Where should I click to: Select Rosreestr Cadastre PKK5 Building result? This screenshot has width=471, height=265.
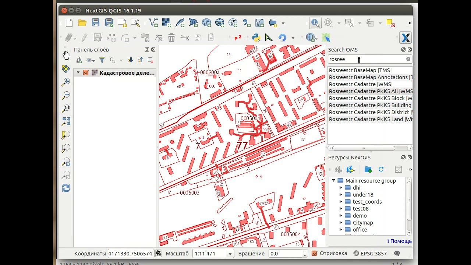[370, 105]
